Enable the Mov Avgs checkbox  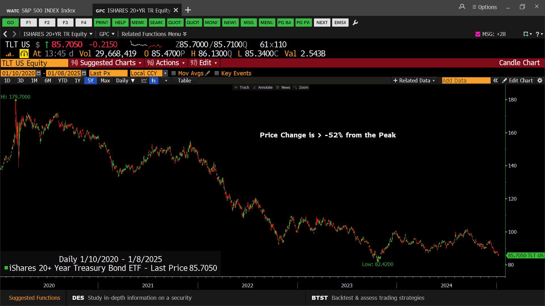[x=174, y=73]
